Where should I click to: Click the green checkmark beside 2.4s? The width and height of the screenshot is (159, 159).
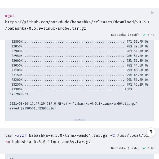pyautogui.click(x=144, y=35)
